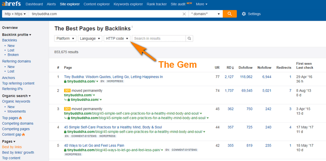Open Broken backlinks in the sidebar
The image size is (326, 161).
click(x=13, y=55)
